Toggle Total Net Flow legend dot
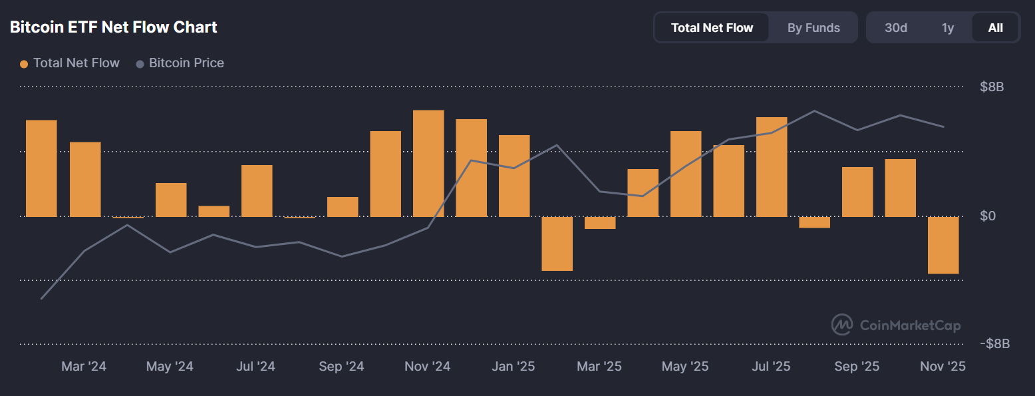The width and height of the screenshot is (1035, 396). tap(24, 64)
